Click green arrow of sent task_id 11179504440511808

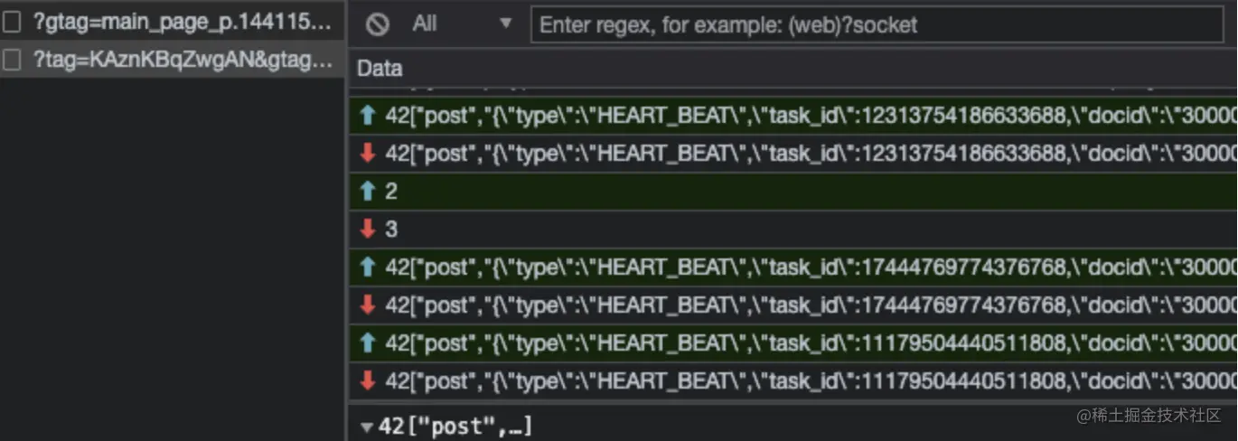367,343
